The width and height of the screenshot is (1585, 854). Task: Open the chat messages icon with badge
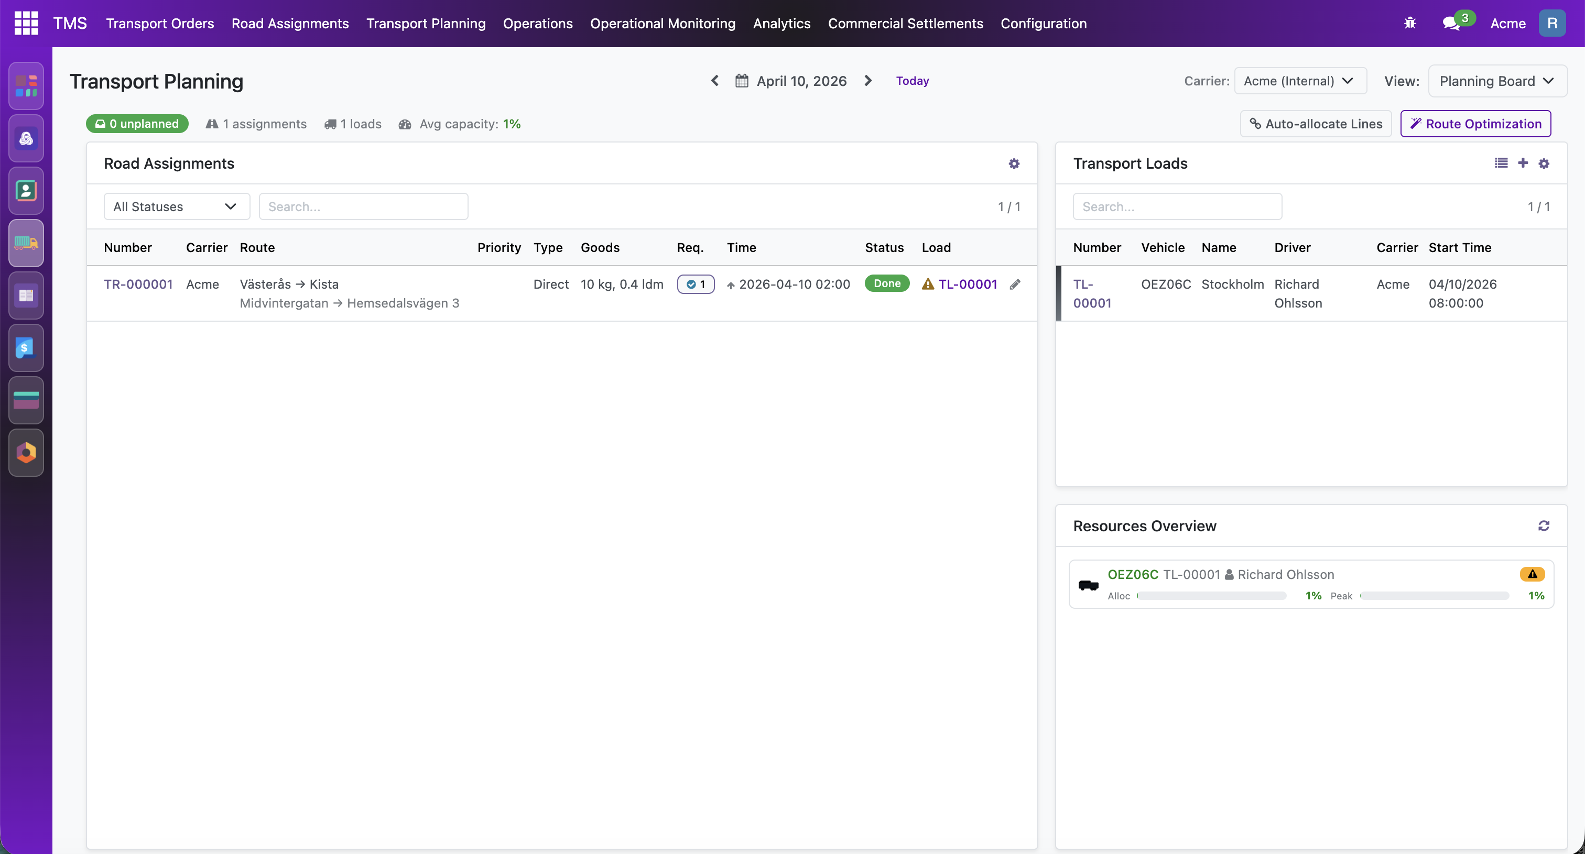click(1451, 24)
